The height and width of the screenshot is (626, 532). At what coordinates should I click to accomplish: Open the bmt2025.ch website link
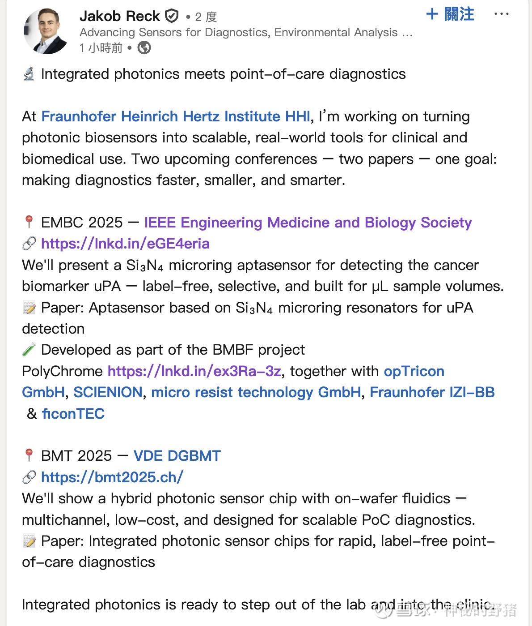pos(112,477)
